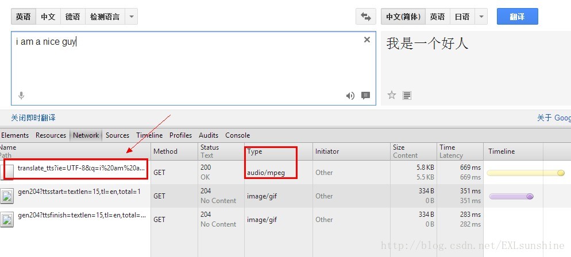571x257 pixels.
Task: Click the yellow timeline bar for translate_tts
Action: click(526, 173)
